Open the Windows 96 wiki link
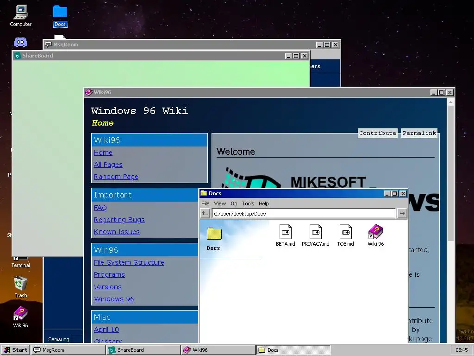Viewport: 474px width, 356px height. (114, 299)
